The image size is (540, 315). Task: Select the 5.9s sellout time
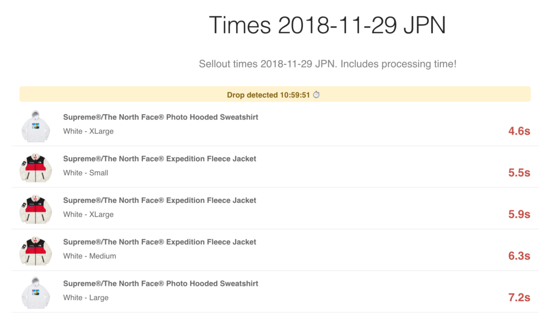click(519, 214)
